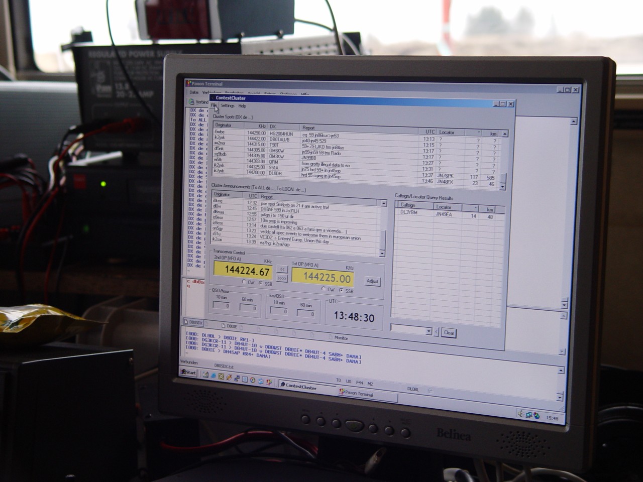Open the File menu in ContestCluster
643x482 pixels.
pos(213,105)
